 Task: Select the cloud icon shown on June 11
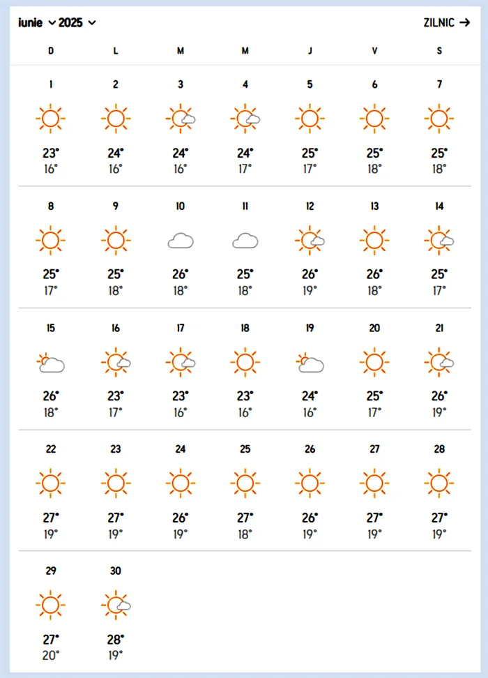pyautogui.click(x=245, y=240)
